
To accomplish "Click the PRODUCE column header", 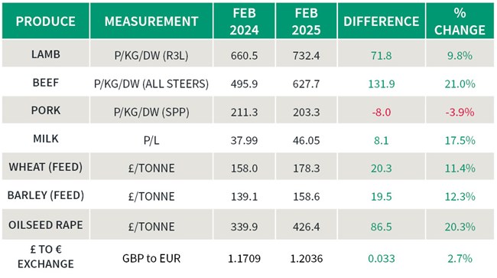I will coord(46,21).
